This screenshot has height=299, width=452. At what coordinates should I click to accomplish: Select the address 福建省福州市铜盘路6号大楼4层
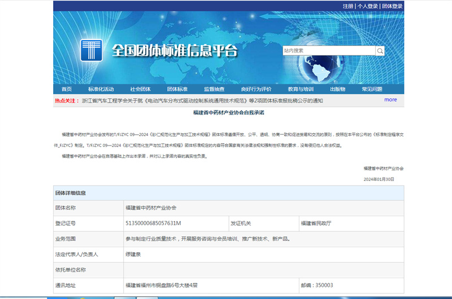click(x=162, y=285)
